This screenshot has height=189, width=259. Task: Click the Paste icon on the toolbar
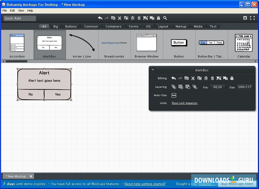click(132, 18)
